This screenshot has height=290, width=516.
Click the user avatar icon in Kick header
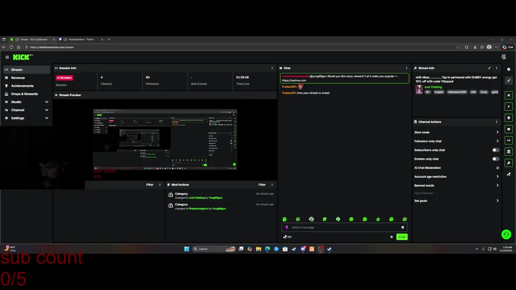[504, 57]
